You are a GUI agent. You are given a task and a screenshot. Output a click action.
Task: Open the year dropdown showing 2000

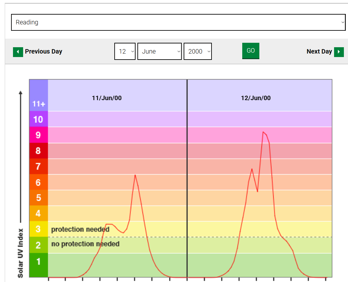[198, 51]
